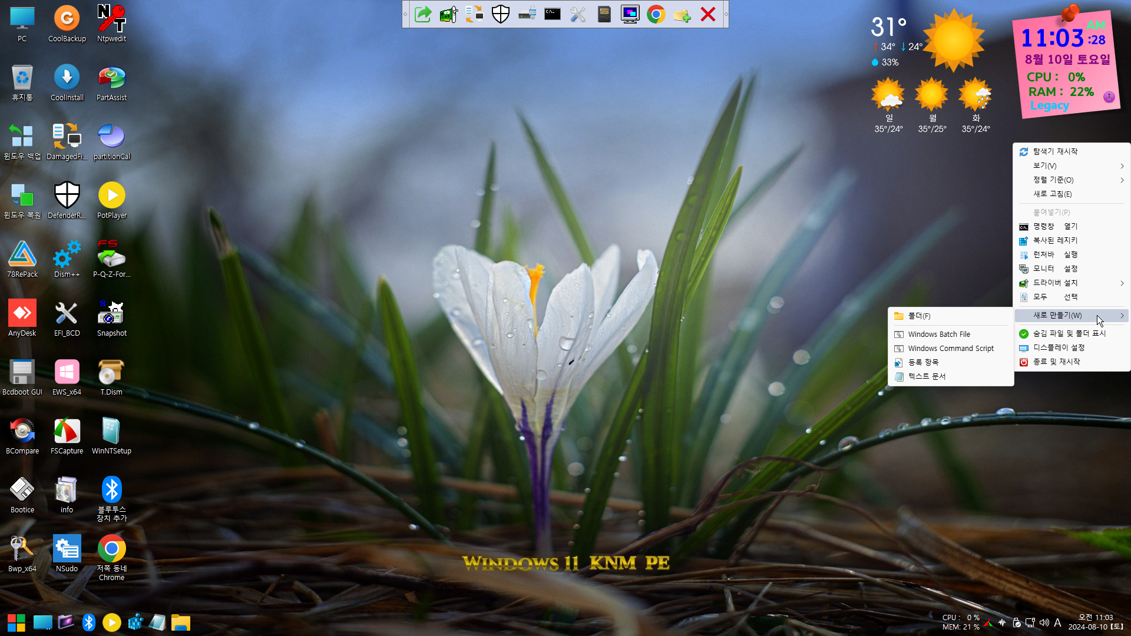This screenshot has width=1131, height=636.
Task: Expand the 드라이버 설치 submenu
Action: pos(1072,283)
